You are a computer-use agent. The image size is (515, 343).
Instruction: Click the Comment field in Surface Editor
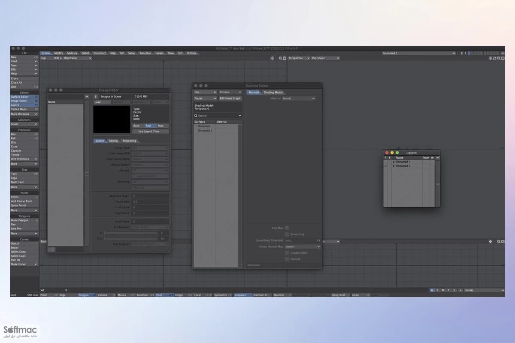click(x=283, y=265)
